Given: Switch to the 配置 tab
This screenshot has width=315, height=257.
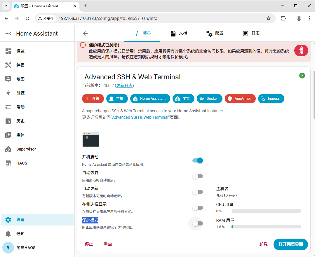Looking at the screenshot, I should tap(215, 33).
